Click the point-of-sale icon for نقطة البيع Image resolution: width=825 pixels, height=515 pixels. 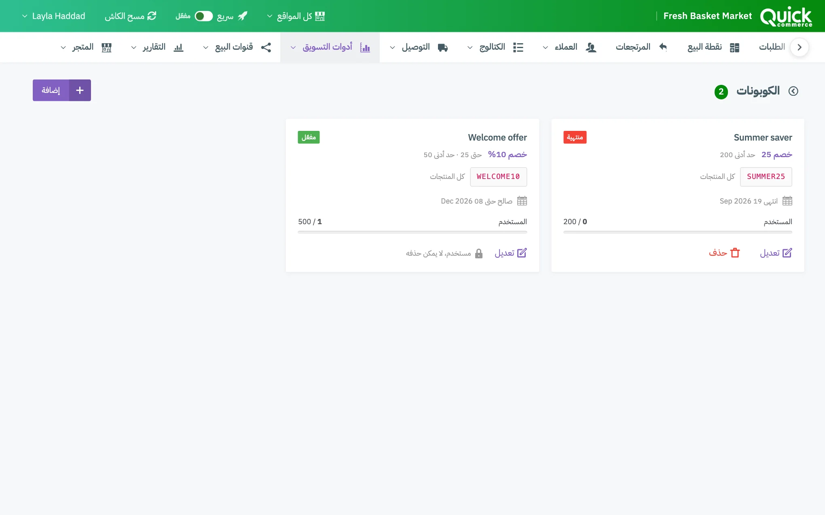[734, 47]
